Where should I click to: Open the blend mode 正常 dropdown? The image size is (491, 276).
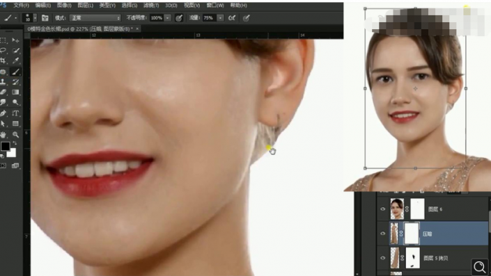(95, 18)
